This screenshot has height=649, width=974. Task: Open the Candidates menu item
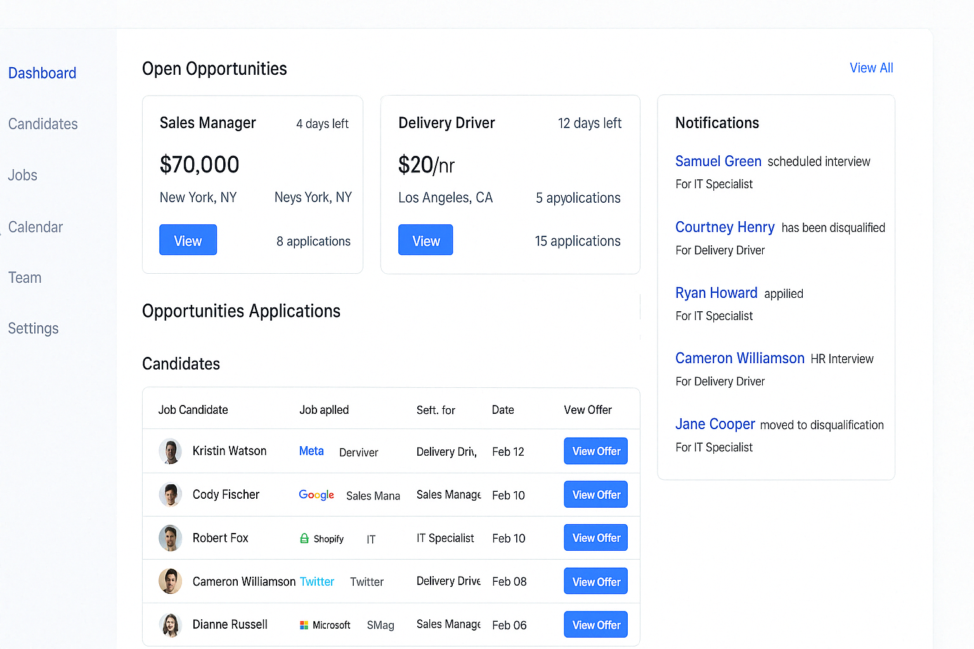pyautogui.click(x=43, y=124)
